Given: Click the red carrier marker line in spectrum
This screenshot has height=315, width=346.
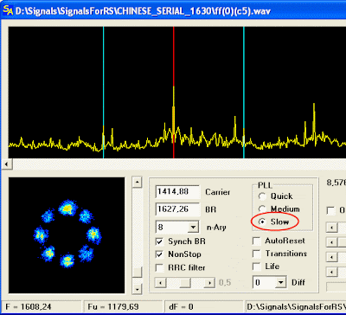Looking at the screenshot, I should [174, 93].
